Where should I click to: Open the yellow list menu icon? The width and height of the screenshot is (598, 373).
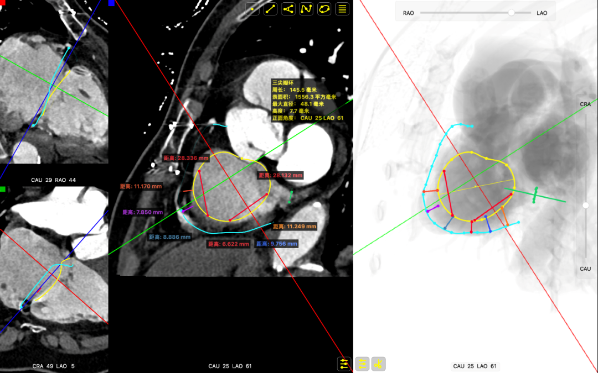[343, 9]
